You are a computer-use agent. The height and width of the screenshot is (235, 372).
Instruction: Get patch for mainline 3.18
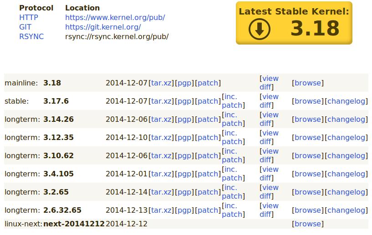pyautogui.click(x=208, y=83)
